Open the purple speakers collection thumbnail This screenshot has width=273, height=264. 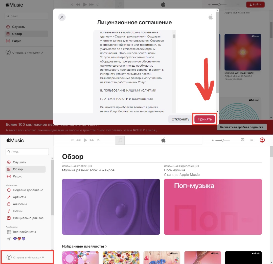point(111,207)
